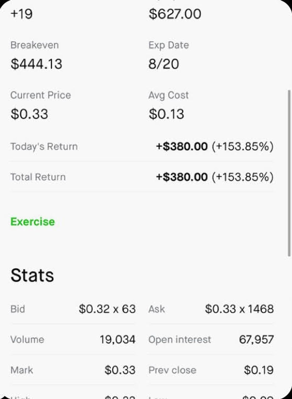Tap the Exp Date value 8/20
Viewport: 292px width, 399px height.
(x=164, y=64)
